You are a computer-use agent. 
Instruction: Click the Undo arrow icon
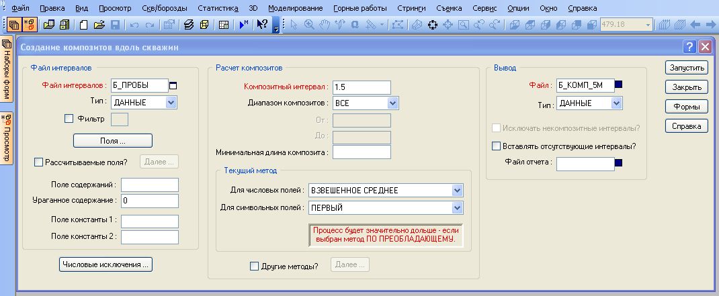click(x=134, y=25)
